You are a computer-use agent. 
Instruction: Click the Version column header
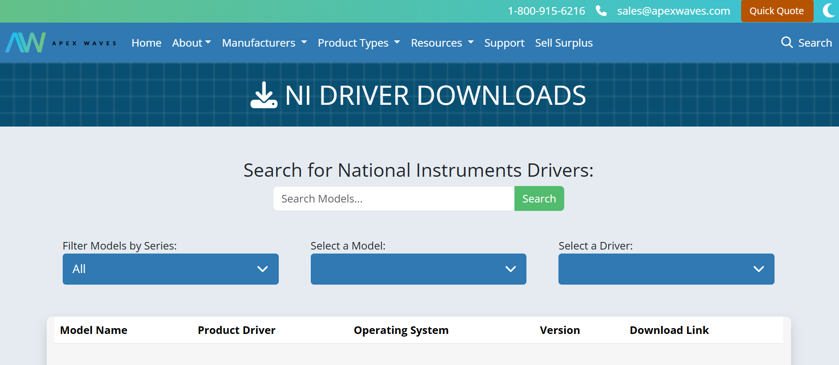(560, 330)
